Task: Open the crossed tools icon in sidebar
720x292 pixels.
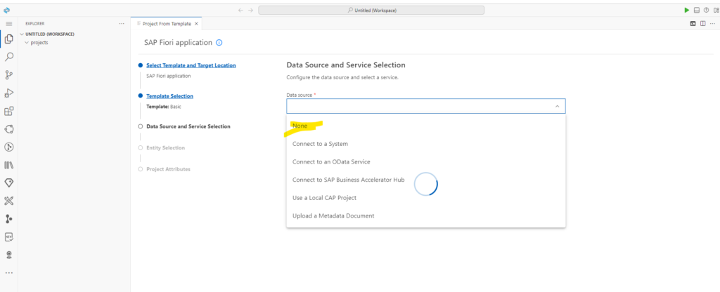Action: click(x=8, y=201)
